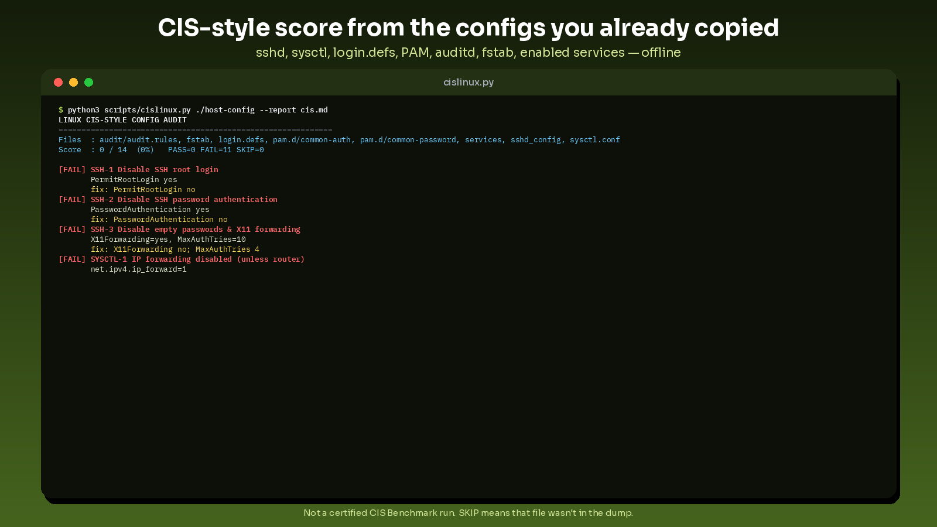Click the SSH-1 Disable SSH root login line
Screen dimensions: 937x527
click(138, 170)
